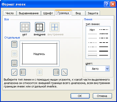Select the medium dash-dot line style
The height and width of the screenshot is (102, 117).
[104, 38]
